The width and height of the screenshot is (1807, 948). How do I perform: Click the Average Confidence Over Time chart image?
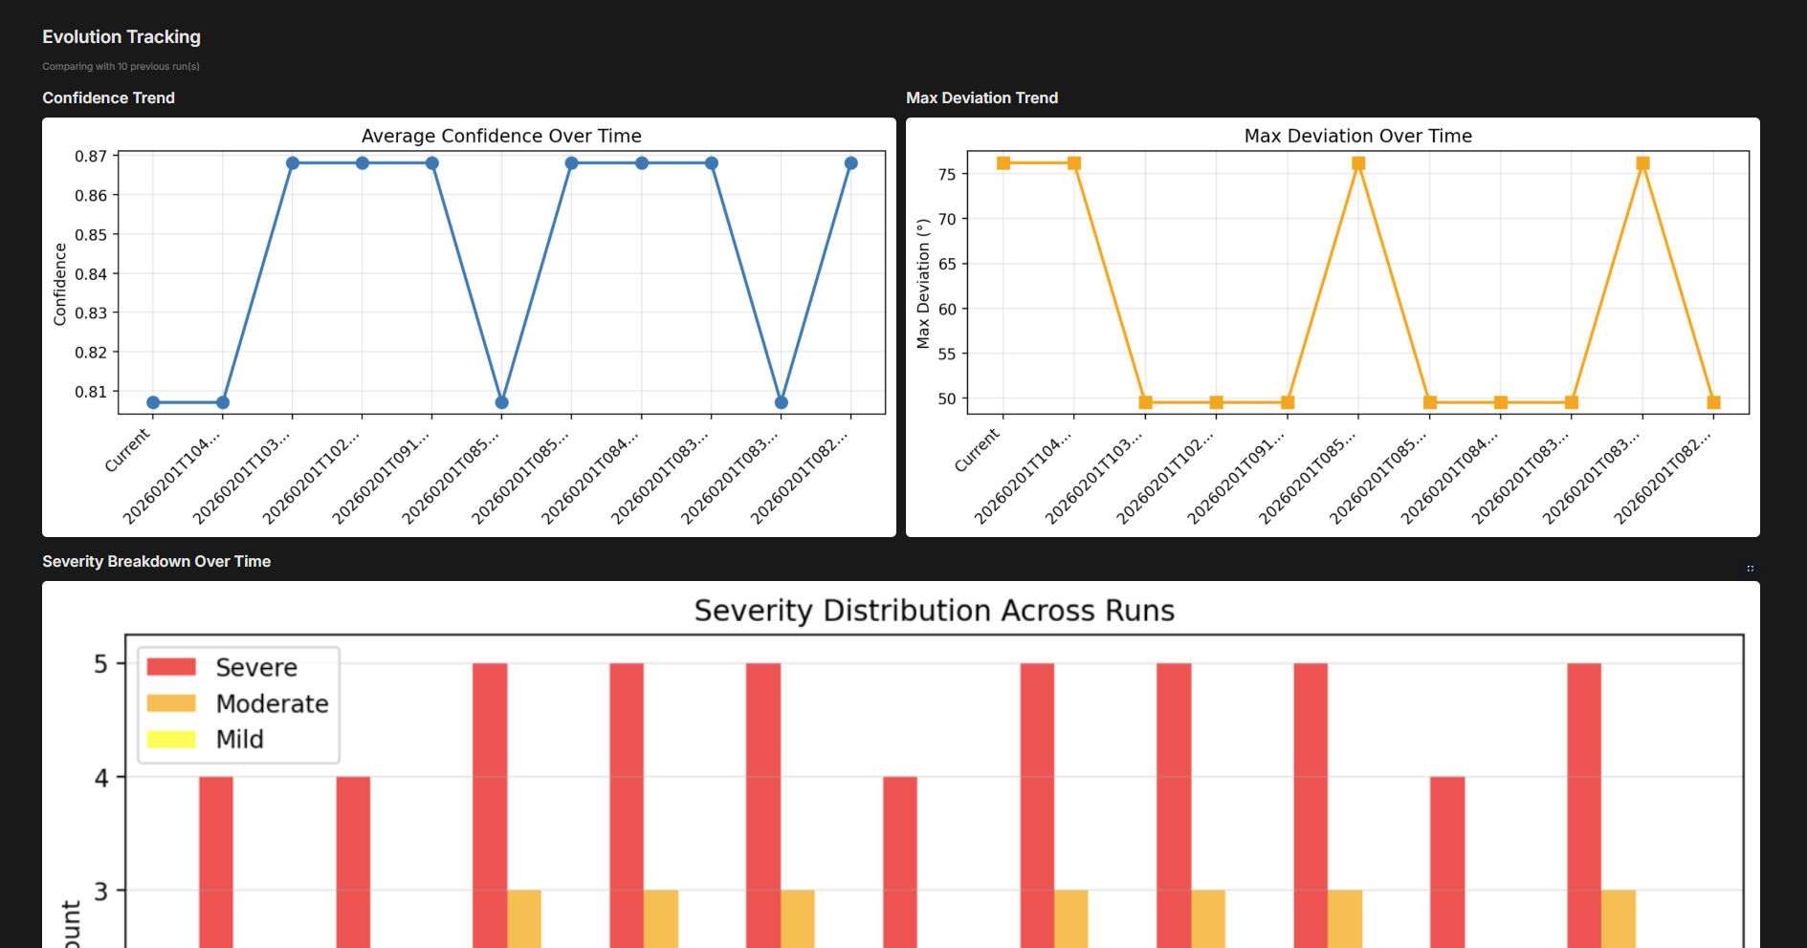pyautogui.click(x=469, y=327)
